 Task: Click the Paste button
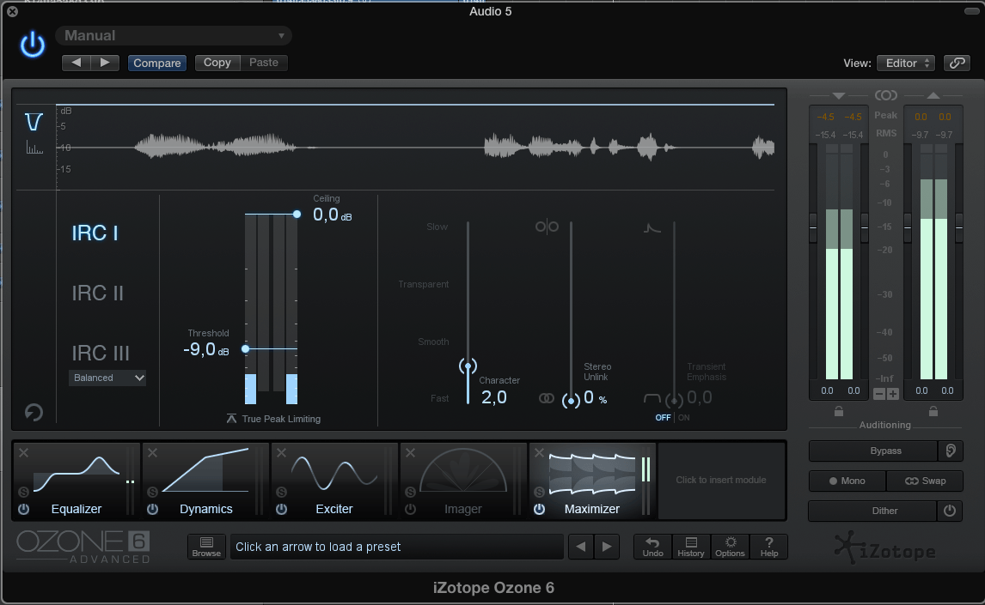pos(264,63)
